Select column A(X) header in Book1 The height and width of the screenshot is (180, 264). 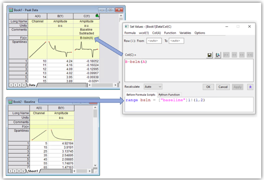coord(37,16)
